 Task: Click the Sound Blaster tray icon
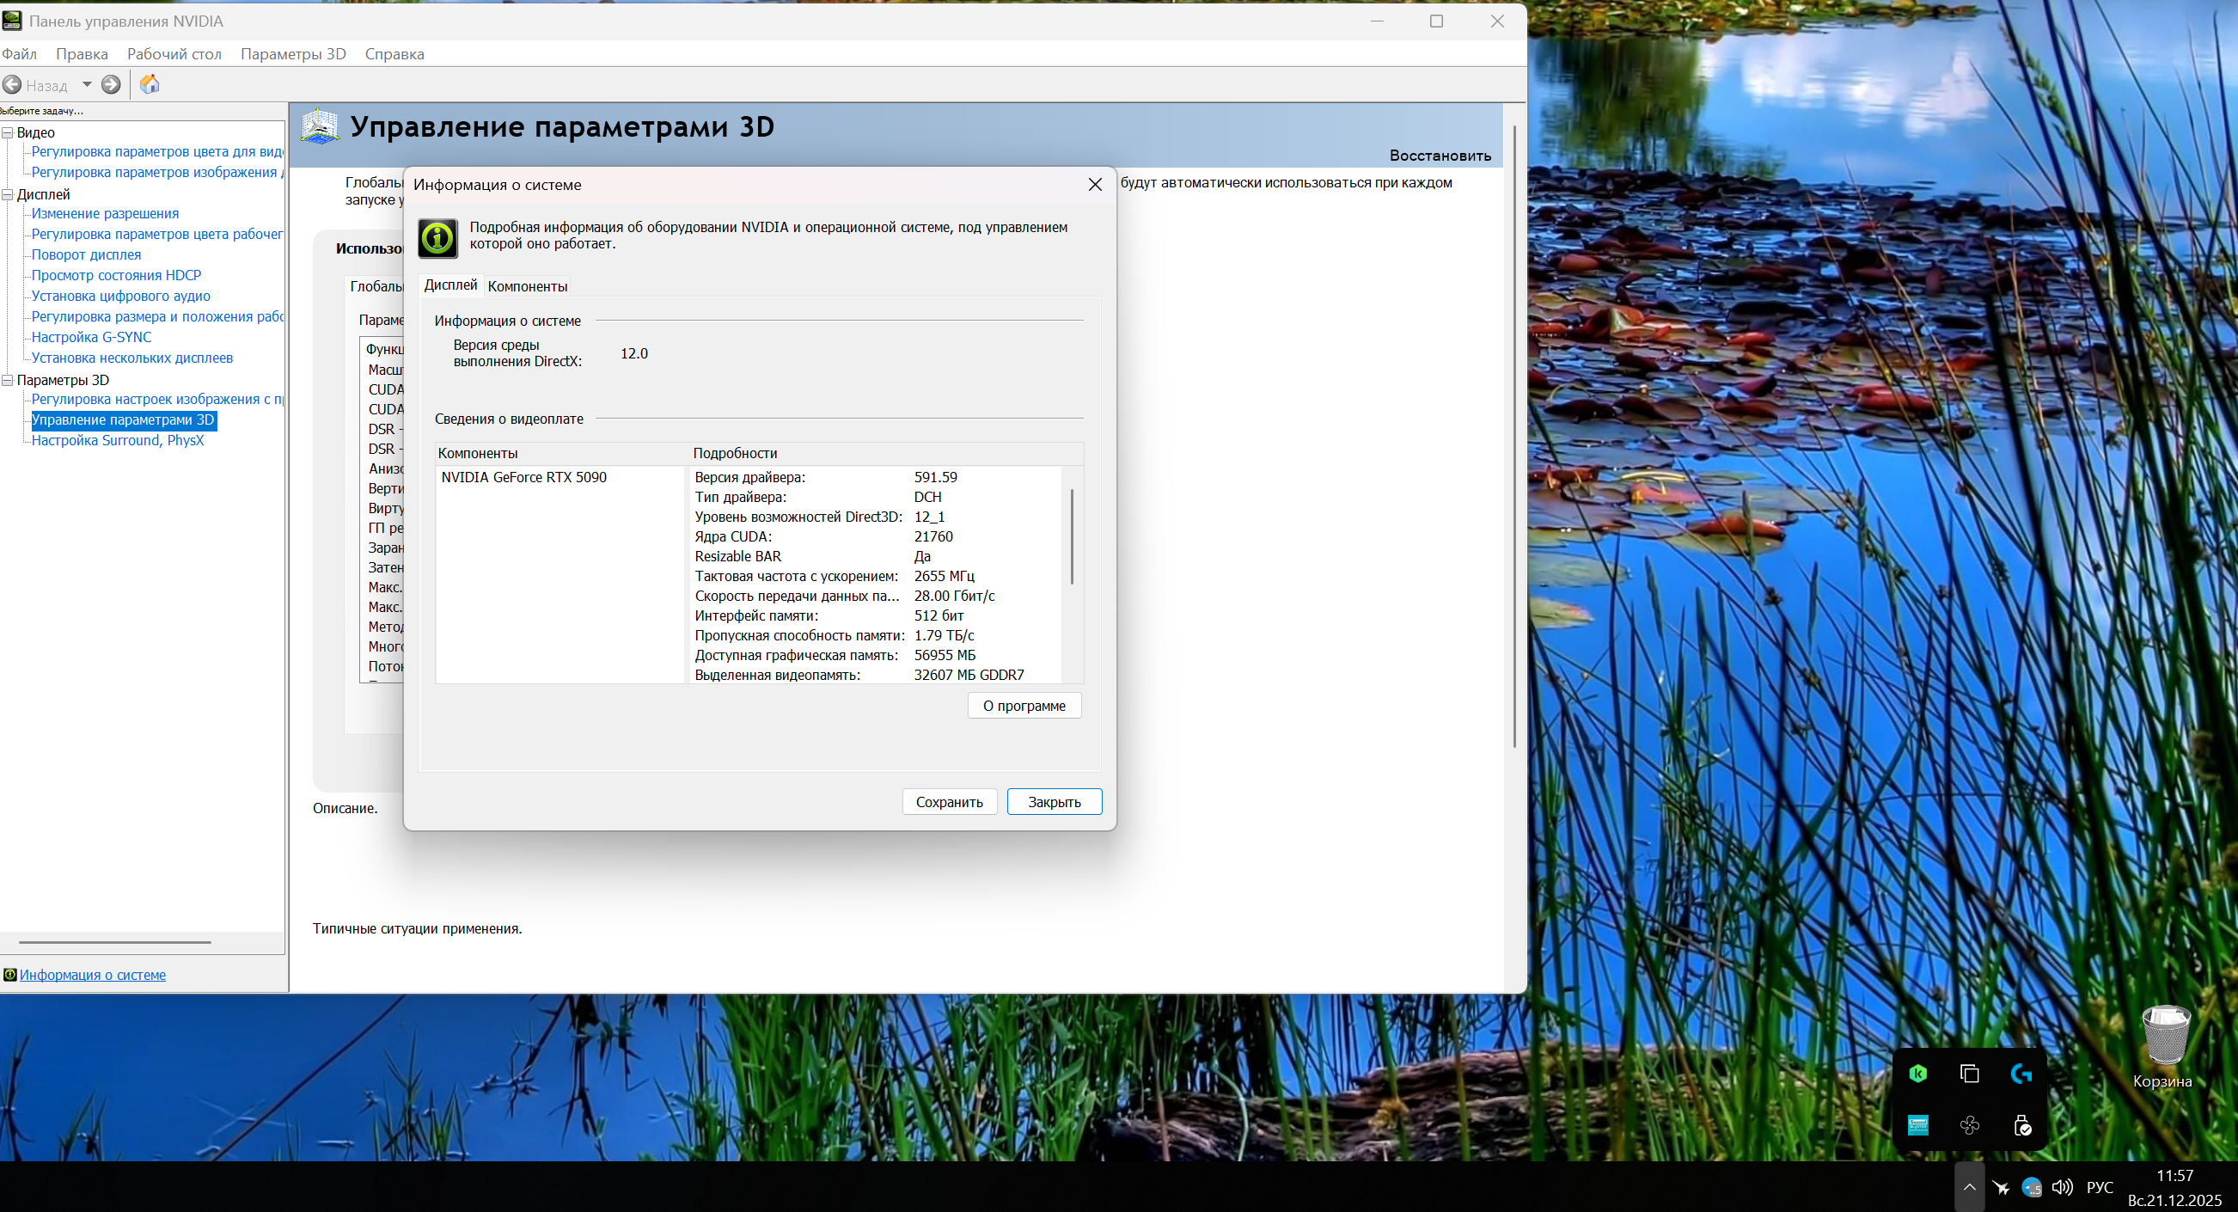tap(1918, 1126)
